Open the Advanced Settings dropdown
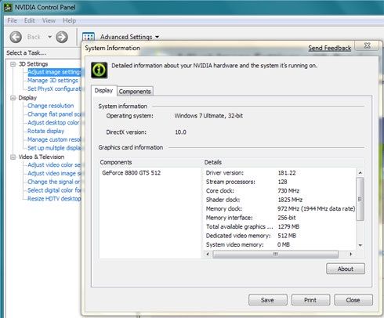 pyautogui.click(x=130, y=37)
